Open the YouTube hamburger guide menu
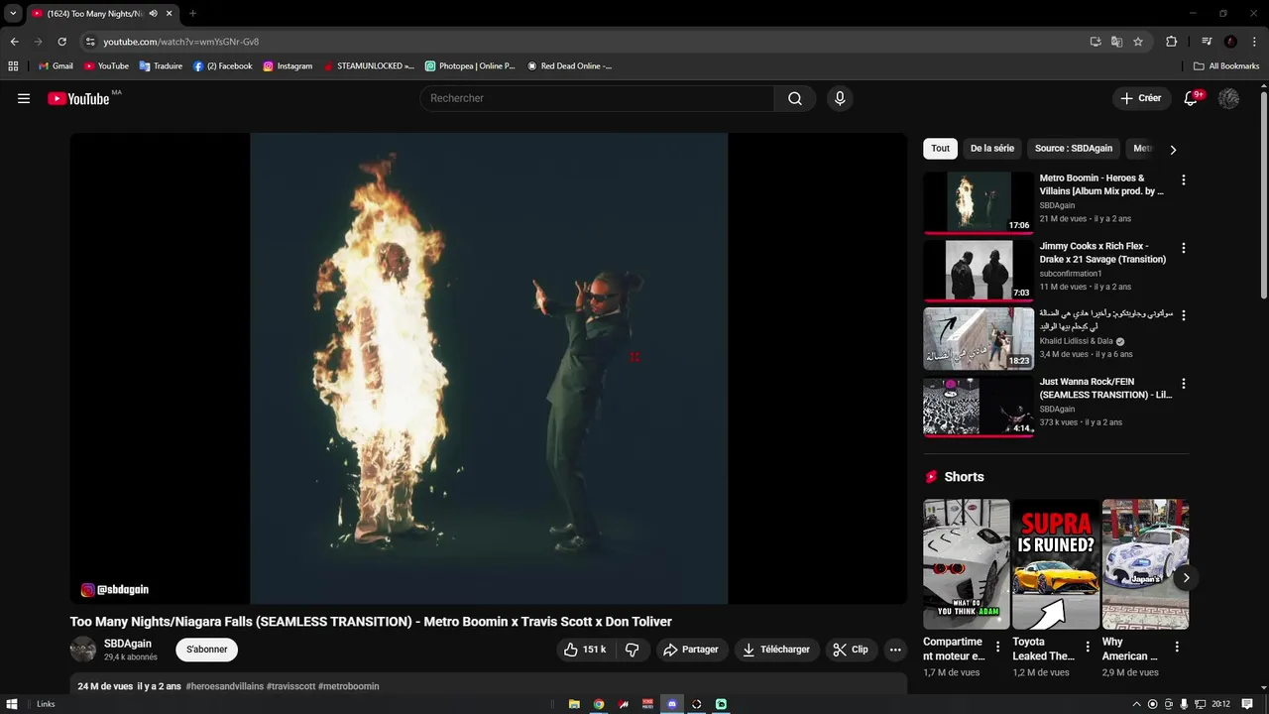The width and height of the screenshot is (1269, 714). [24, 98]
